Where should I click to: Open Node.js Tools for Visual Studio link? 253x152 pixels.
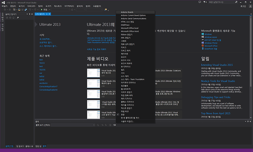(218, 81)
